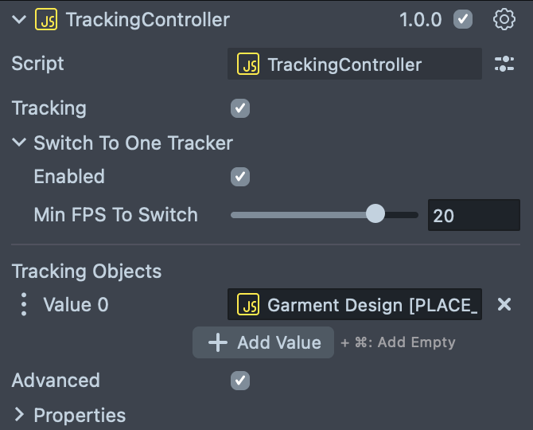Remove Value 0 with the X icon
The width and height of the screenshot is (533, 430).
click(x=504, y=304)
